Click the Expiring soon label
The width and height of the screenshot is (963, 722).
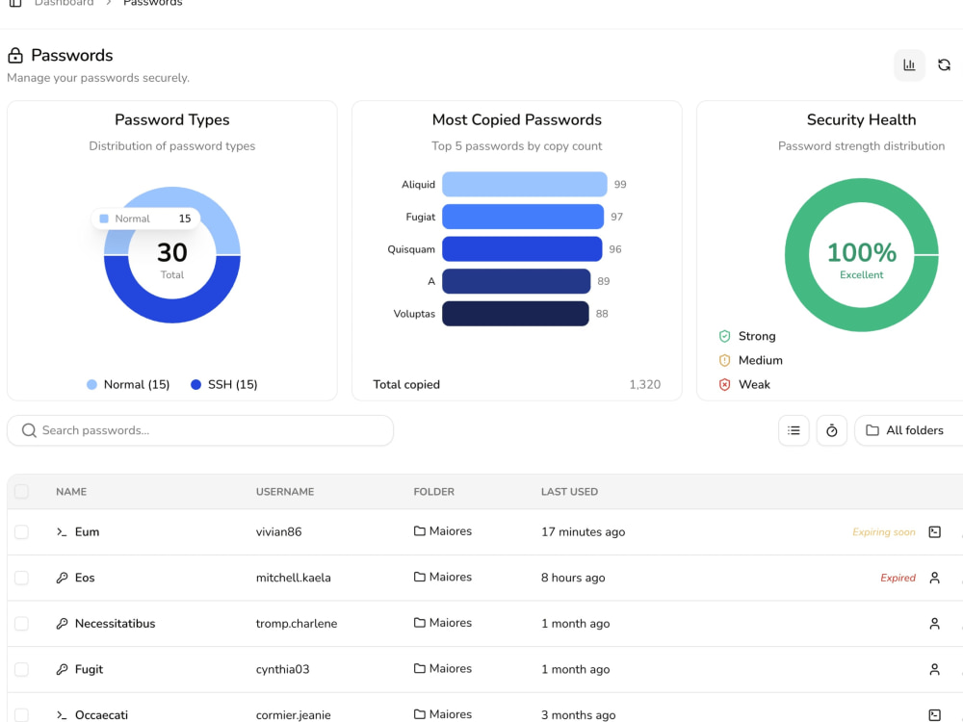pyautogui.click(x=884, y=531)
